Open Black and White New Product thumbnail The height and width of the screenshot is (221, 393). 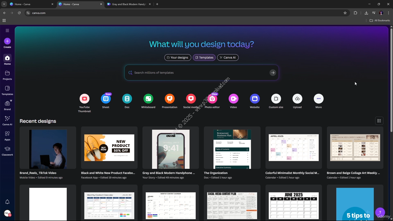pyautogui.click(x=109, y=148)
